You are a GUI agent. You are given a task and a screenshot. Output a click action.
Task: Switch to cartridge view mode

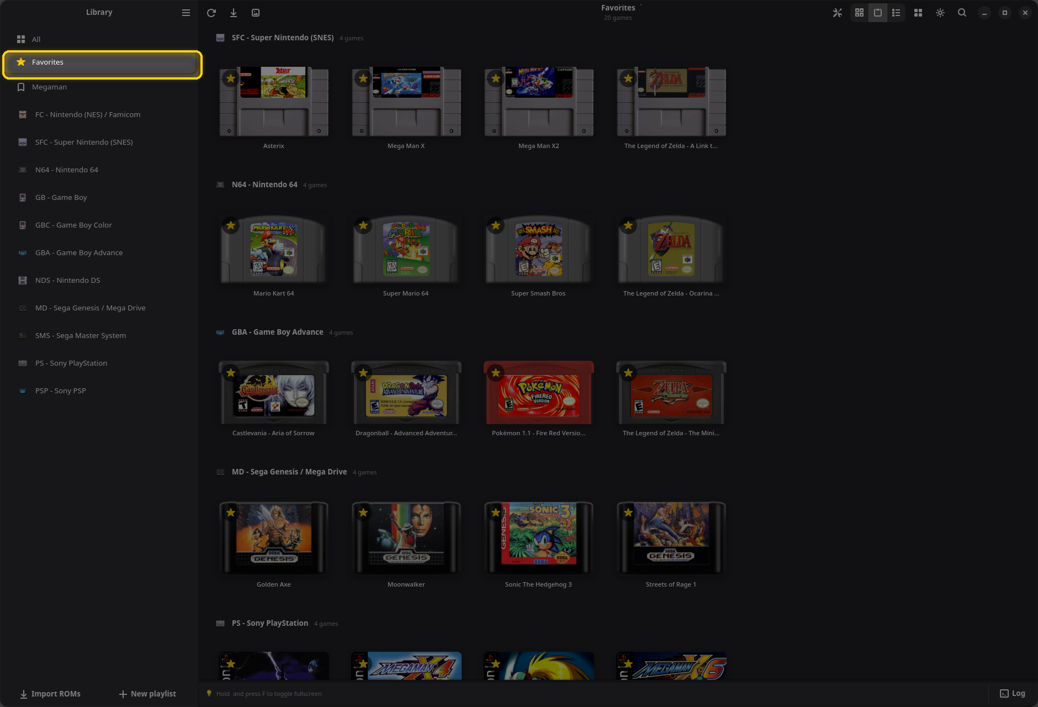[x=878, y=13]
